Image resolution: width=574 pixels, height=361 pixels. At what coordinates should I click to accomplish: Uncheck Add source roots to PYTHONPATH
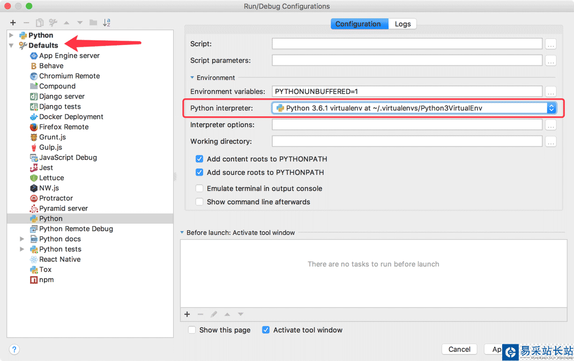[199, 172]
